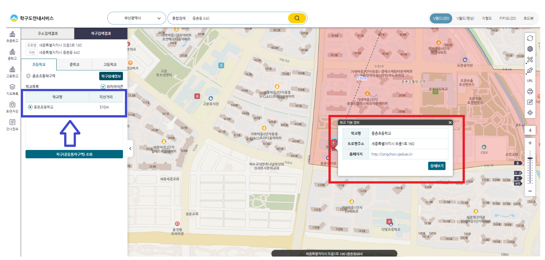Click the 화면저장 camera icon
This screenshot has width=545, height=260.
click(x=12, y=107)
